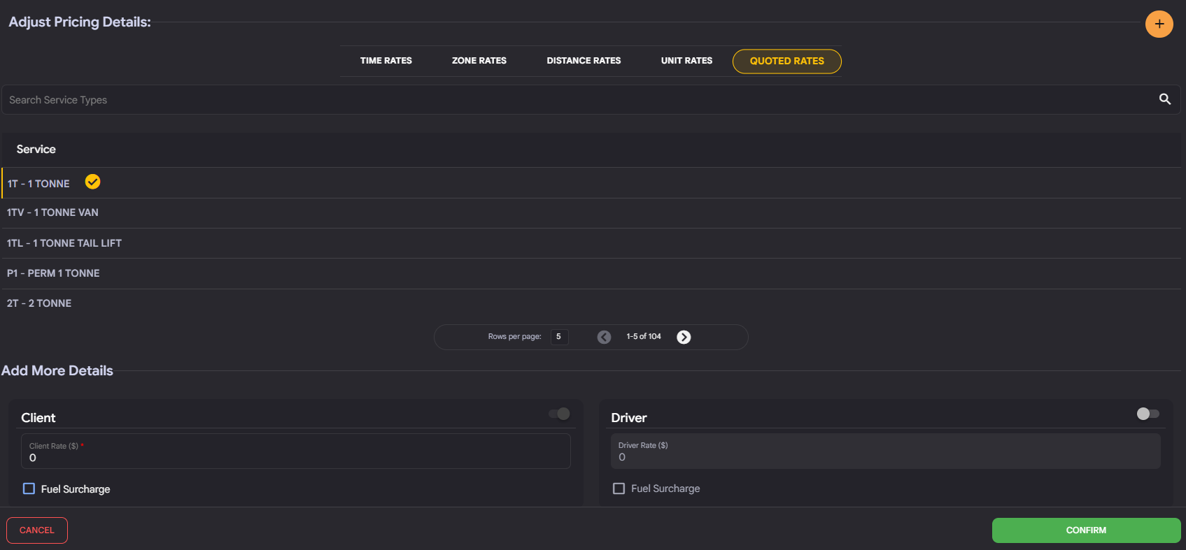Go to next page of services
The width and height of the screenshot is (1186, 550).
point(684,337)
